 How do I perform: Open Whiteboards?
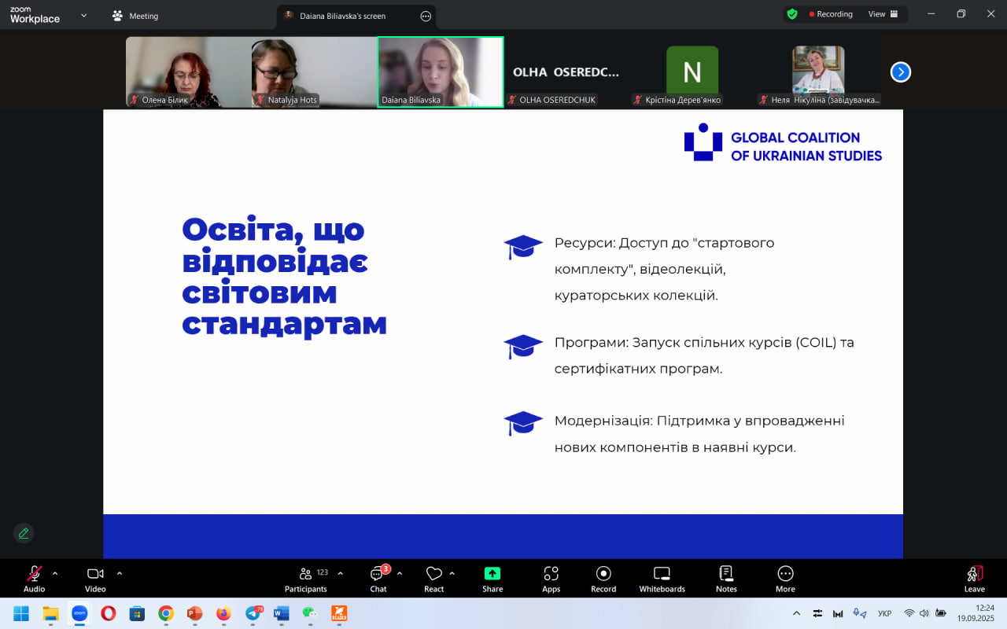coord(662,579)
